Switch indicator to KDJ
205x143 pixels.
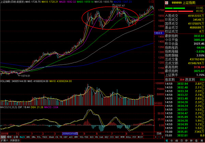[107, 137]
